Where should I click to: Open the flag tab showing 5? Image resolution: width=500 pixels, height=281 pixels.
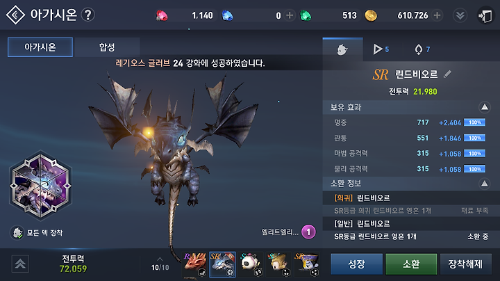click(381, 49)
